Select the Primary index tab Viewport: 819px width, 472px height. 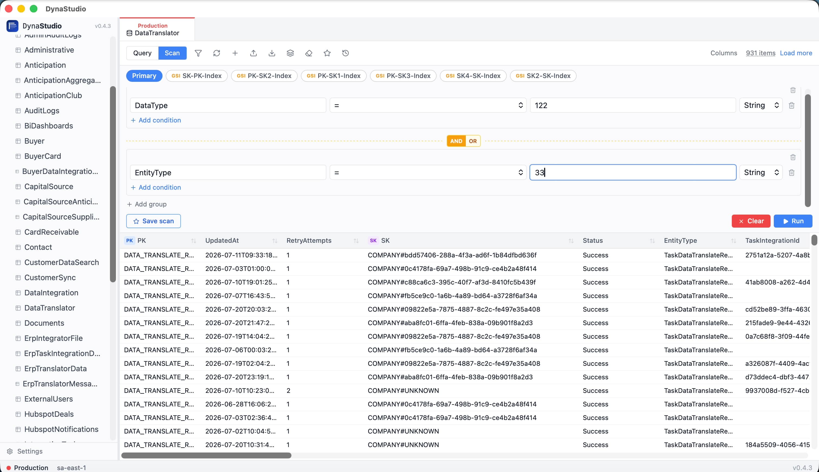point(144,76)
